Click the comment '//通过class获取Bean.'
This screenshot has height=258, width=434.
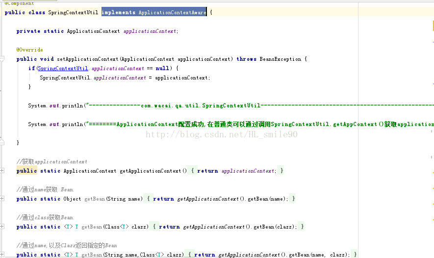pyautogui.click(x=45, y=217)
